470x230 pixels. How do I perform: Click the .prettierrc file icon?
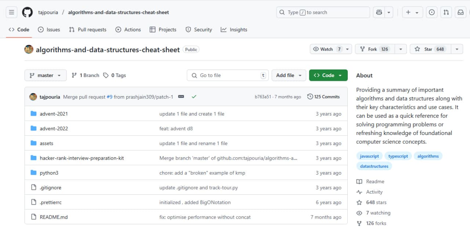(34, 202)
